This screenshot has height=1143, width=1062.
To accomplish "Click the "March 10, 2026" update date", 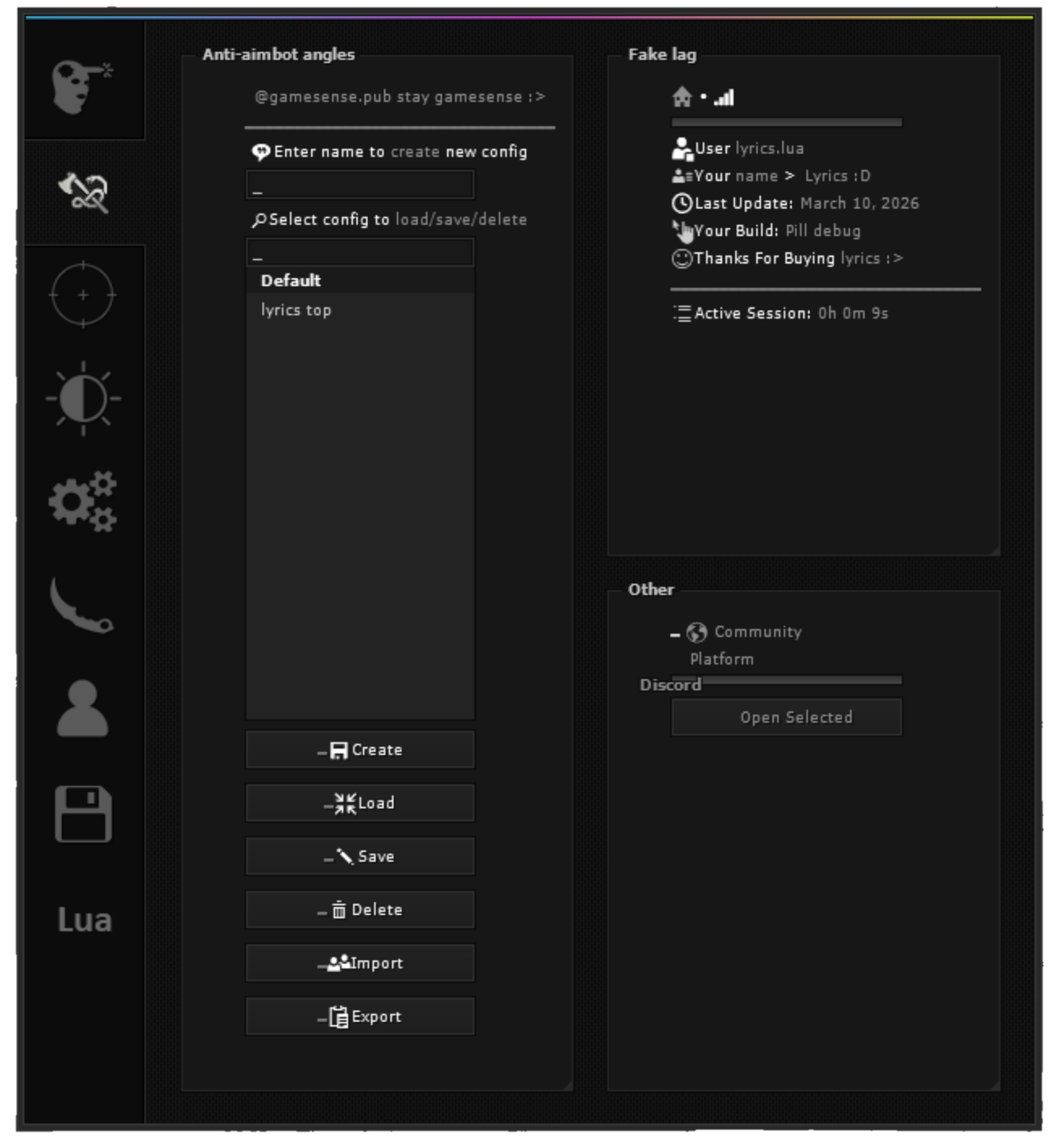I will [x=860, y=204].
